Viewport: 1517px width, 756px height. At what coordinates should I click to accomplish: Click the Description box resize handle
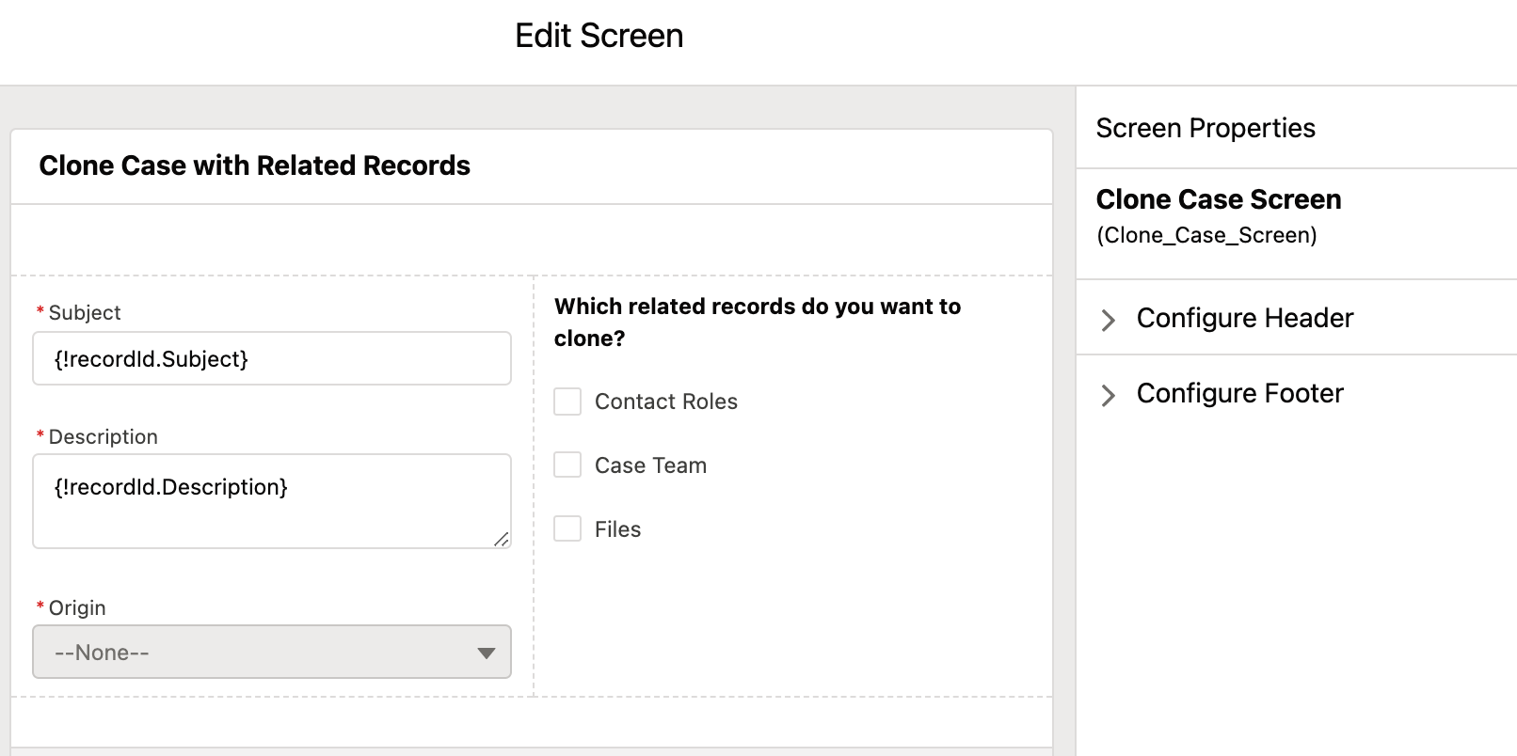tap(502, 539)
